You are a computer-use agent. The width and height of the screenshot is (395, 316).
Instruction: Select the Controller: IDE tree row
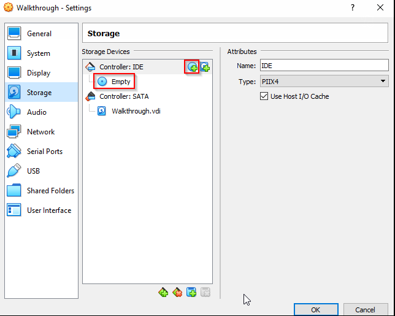point(147,67)
